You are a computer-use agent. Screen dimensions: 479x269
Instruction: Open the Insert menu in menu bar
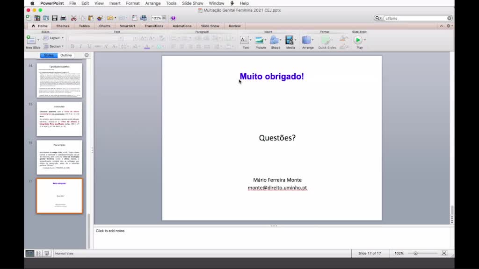coord(115,3)
